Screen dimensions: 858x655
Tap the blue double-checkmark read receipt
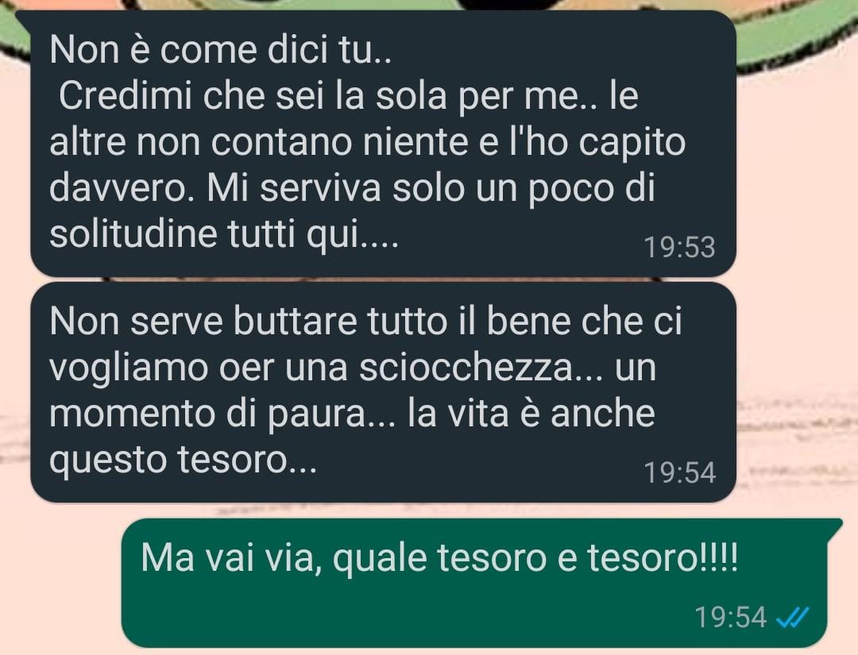793,618
